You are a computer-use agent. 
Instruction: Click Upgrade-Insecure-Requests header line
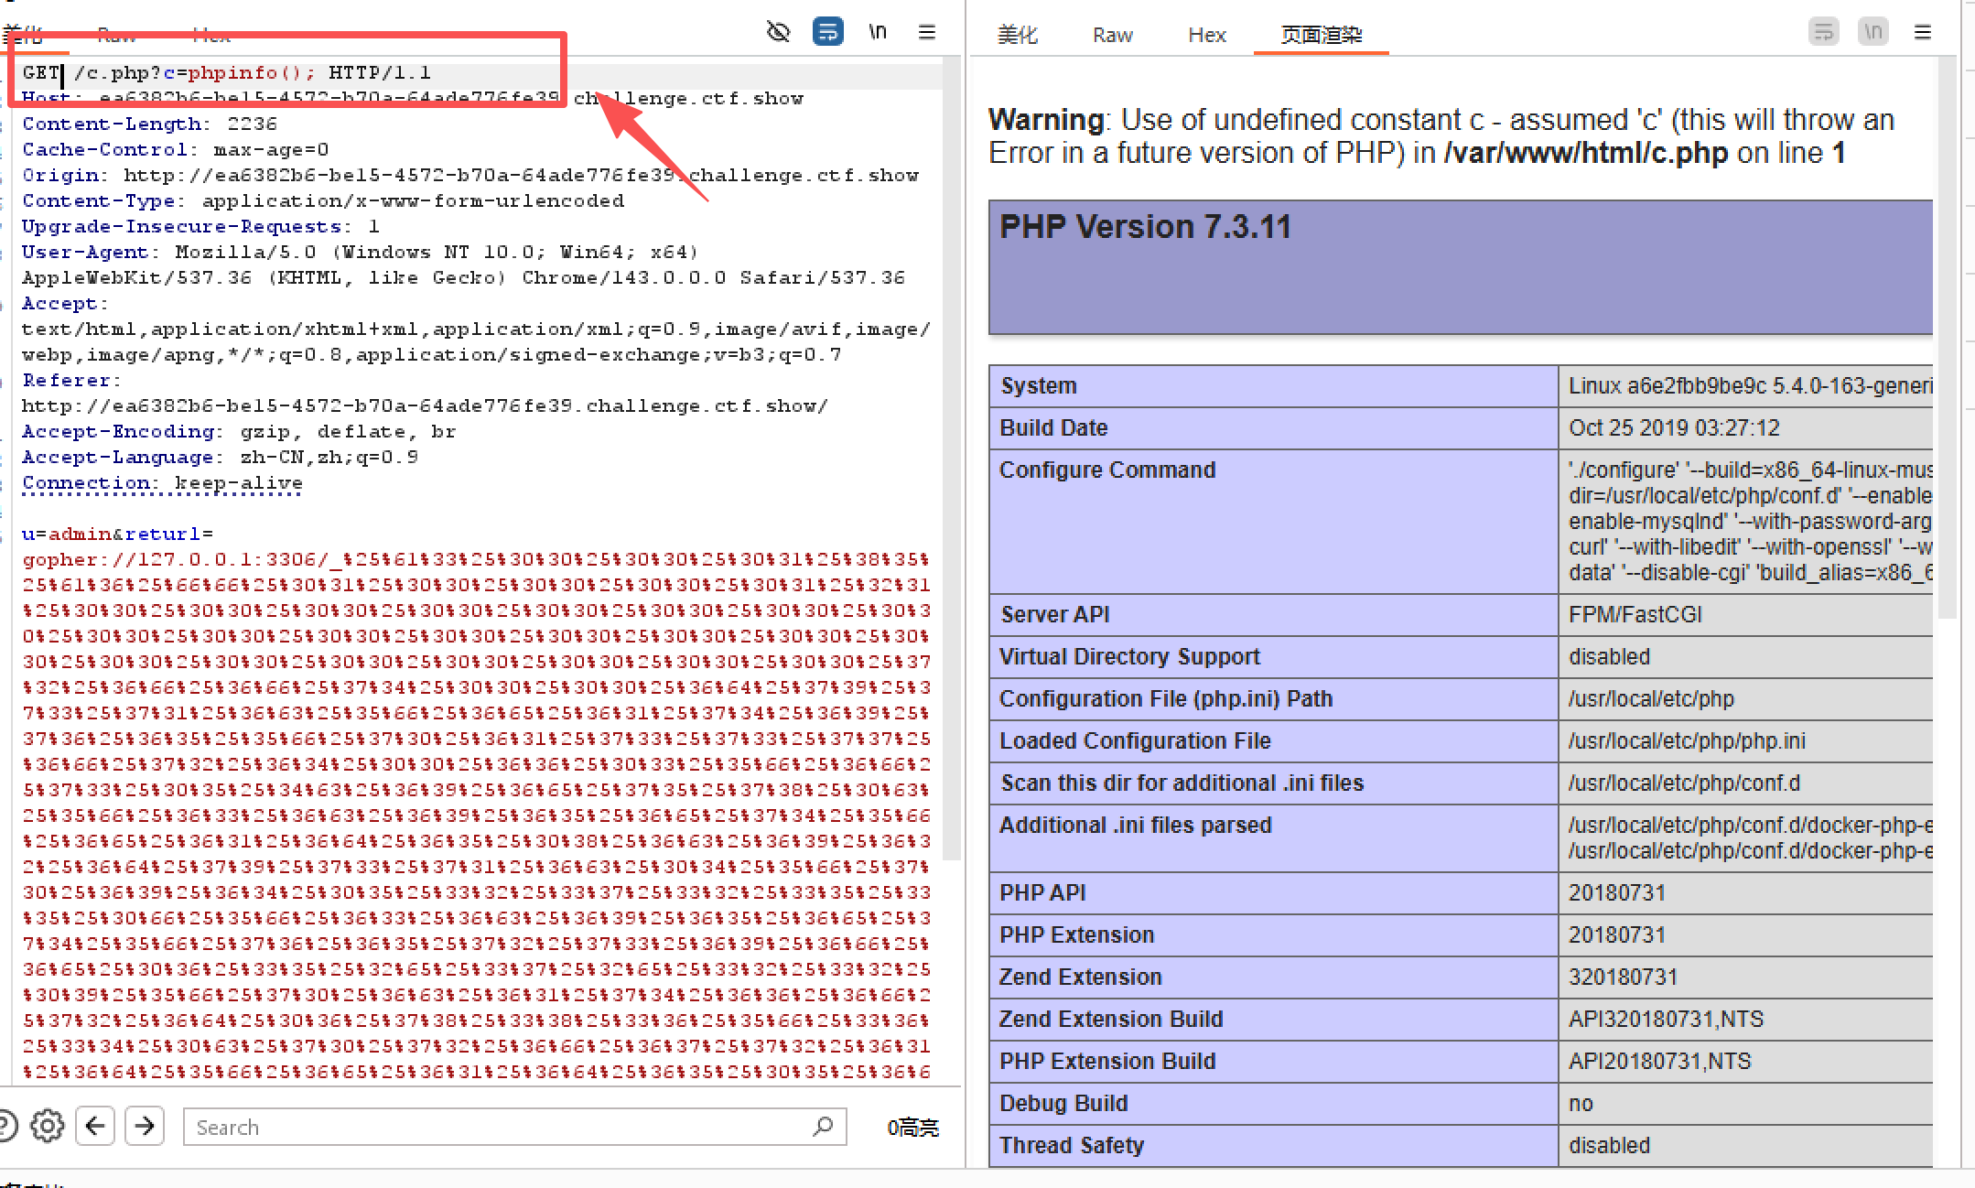pyautogui.click(x=200, y=226)
